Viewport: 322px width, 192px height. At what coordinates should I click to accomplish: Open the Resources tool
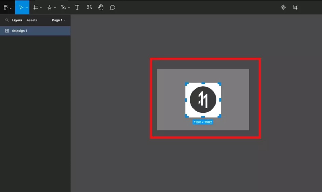(x=89, y=7)
